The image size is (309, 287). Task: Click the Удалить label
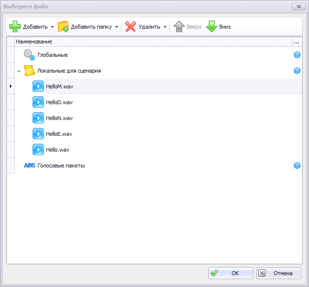149,27
